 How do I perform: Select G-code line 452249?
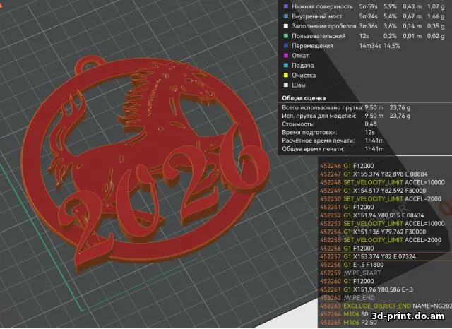(373, 191)
